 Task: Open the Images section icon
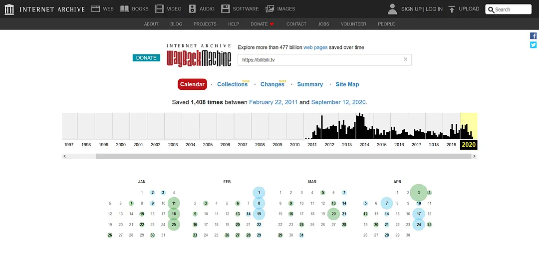coord(270,9)
